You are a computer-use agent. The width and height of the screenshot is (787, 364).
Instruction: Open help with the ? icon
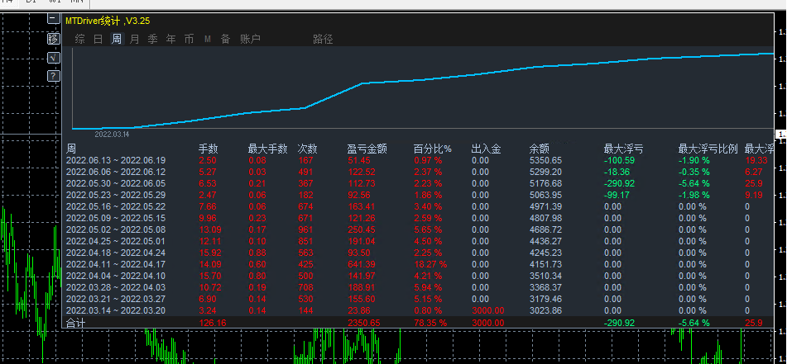[54, 76]
